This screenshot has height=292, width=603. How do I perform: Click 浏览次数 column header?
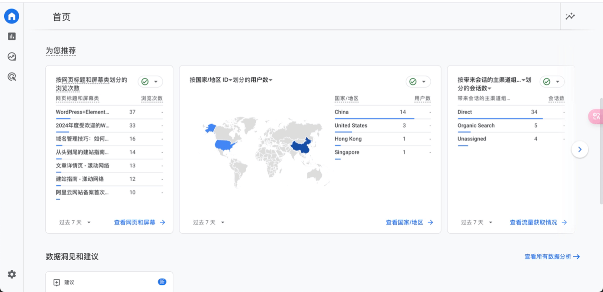(152, 99)
